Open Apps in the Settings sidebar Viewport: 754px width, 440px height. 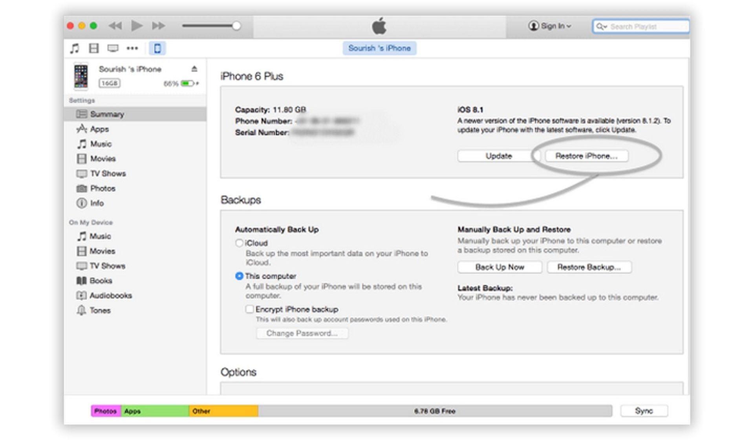[99, 129]
